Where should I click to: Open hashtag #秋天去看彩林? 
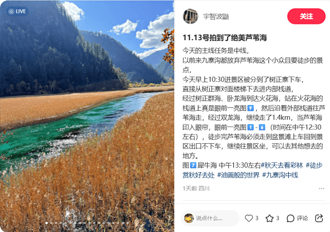click(282, 165)
